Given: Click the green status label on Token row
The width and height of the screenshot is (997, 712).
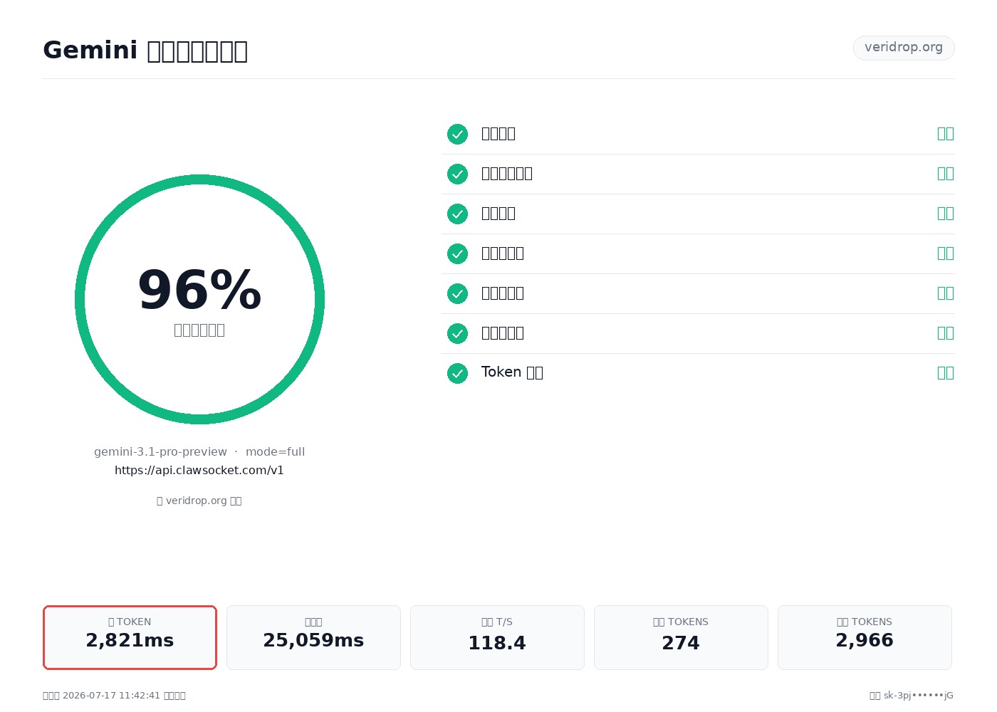Looking at the screenshot, I should coord(946,372).
